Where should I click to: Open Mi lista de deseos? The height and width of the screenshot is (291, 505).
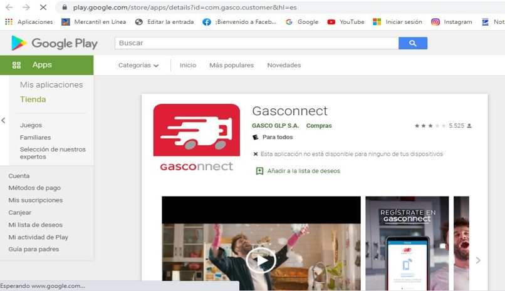[x=36, y=225]
